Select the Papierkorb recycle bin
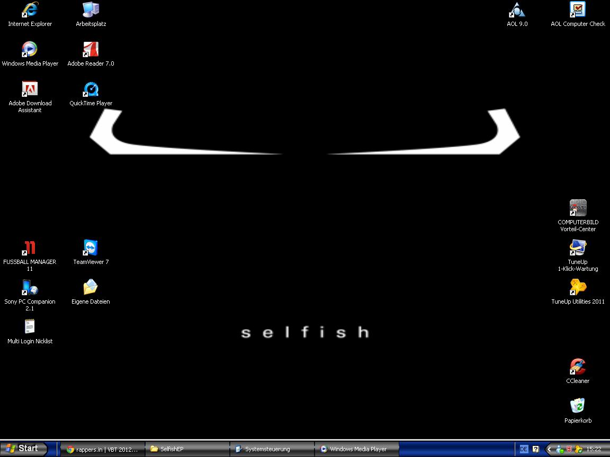 point(578,407)
